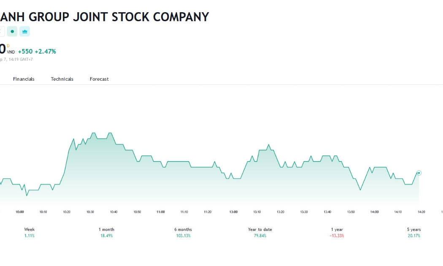Open the Financials tab
The width and height of the screenshot is (443, 266).
[24, 79]
